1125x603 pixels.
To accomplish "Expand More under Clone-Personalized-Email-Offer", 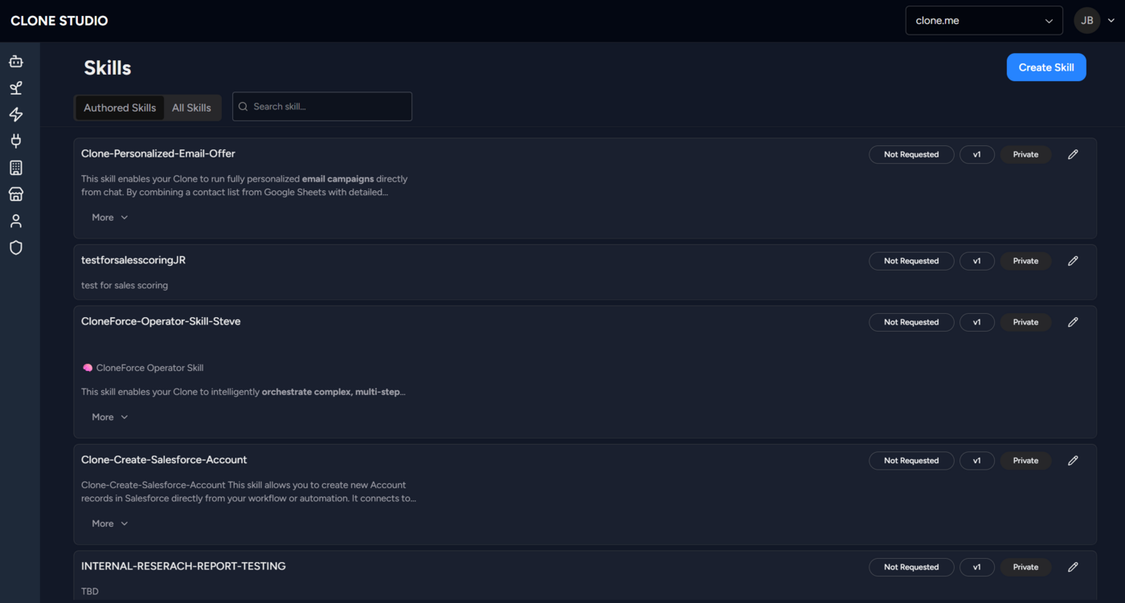I will 110,218.
